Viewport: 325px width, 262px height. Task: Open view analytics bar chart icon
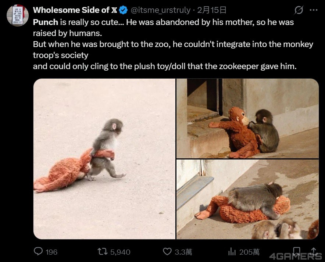coord(232,251)
